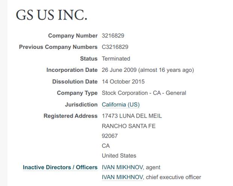Open IVAN MIKHNOV chief executive officer link
This screenshot has width=233, height=186.
(x=122, y=177)
